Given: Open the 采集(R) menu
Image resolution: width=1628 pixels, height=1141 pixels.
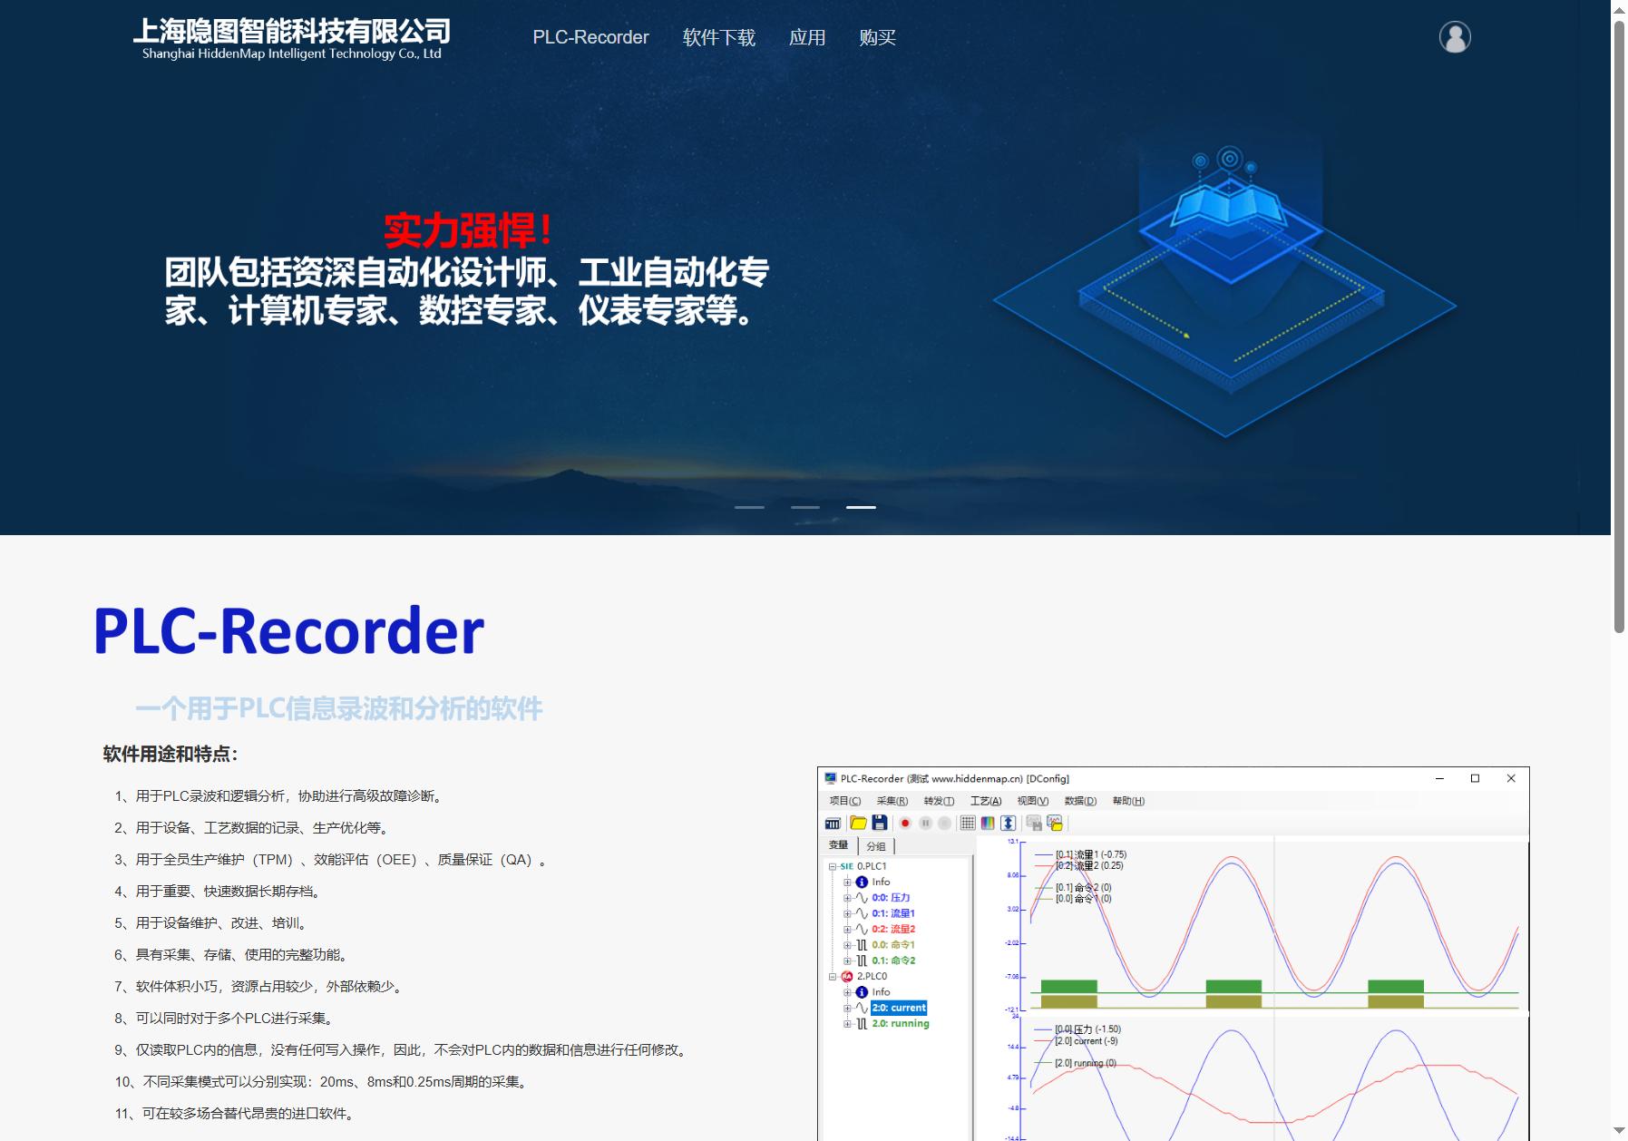Looking at the screenshot, I should (892, 801).
